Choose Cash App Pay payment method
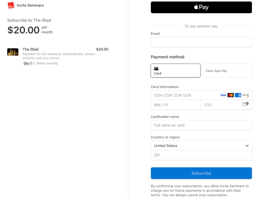 pyautogui.click(x=227, y=71)
